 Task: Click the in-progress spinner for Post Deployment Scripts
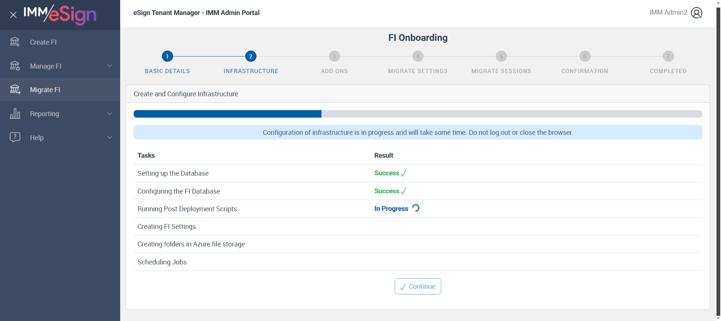[x=416, y=208]
